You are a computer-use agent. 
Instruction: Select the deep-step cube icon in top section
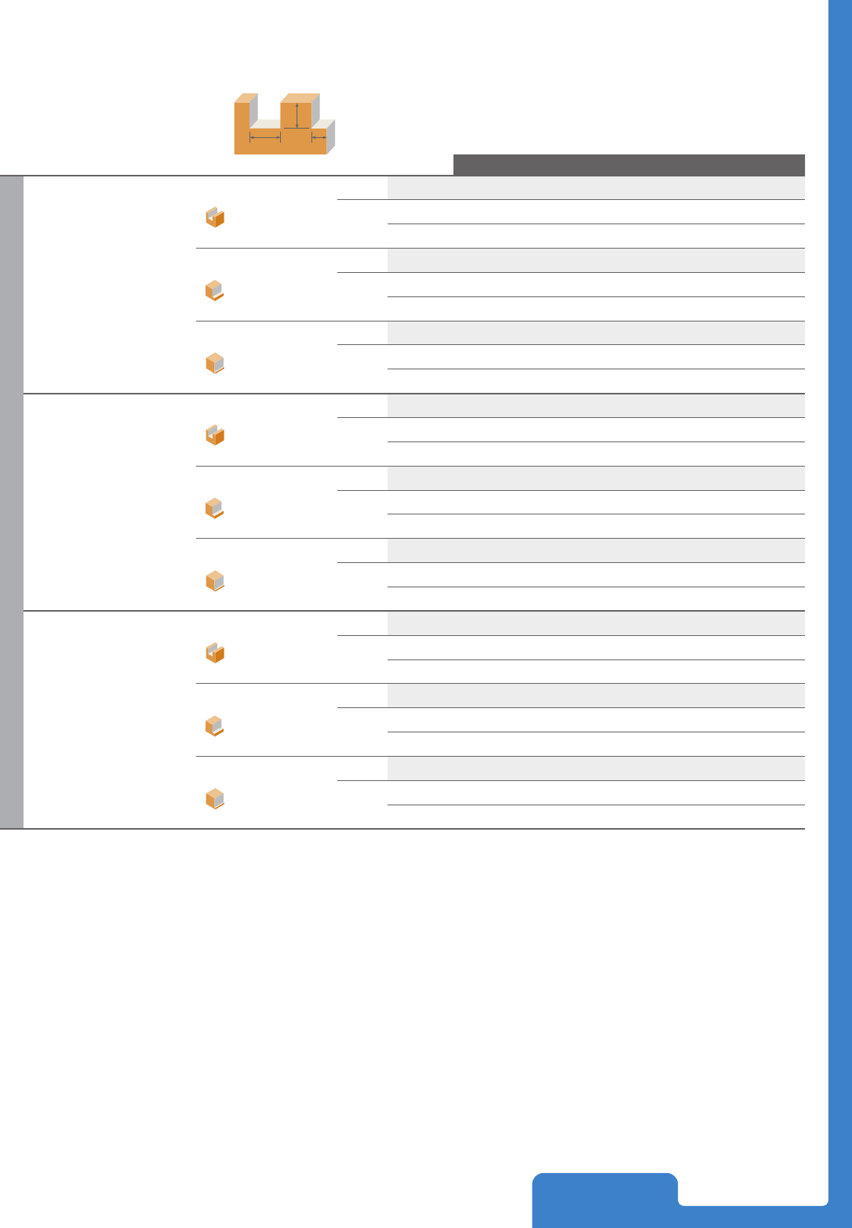click(x=215, y=290)
